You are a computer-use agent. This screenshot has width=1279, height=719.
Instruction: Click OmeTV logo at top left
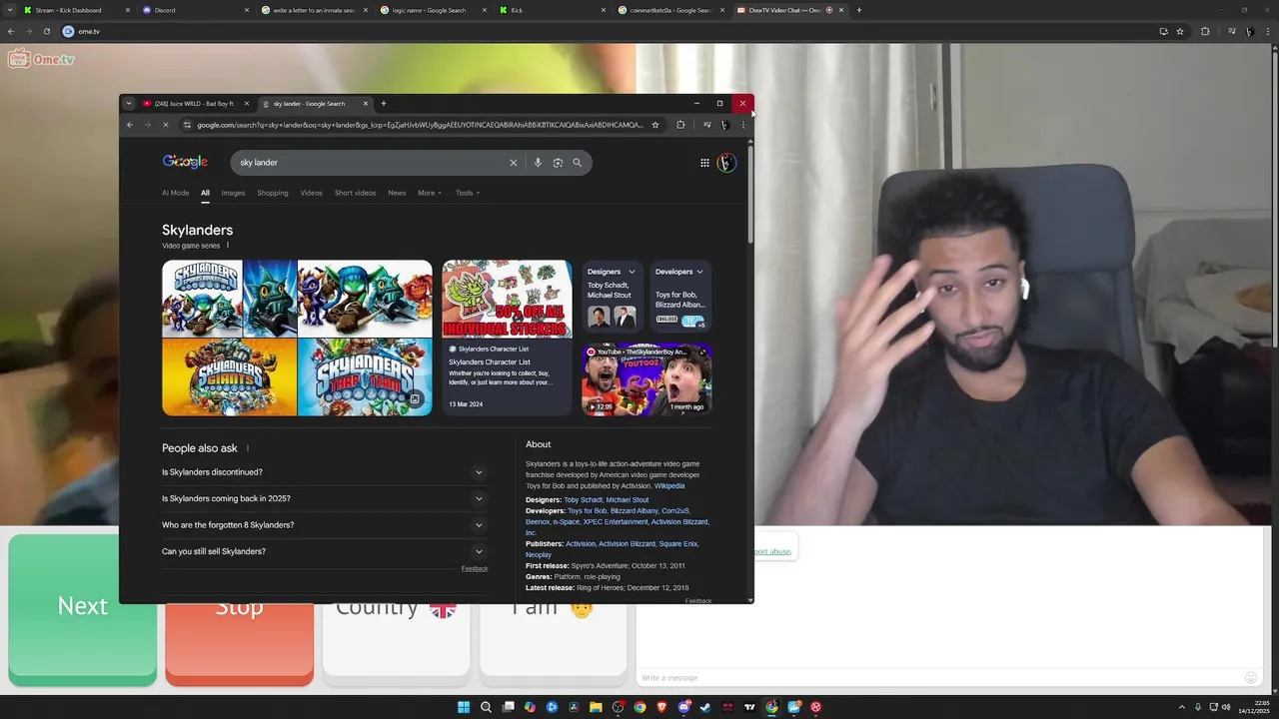(41, 59)
